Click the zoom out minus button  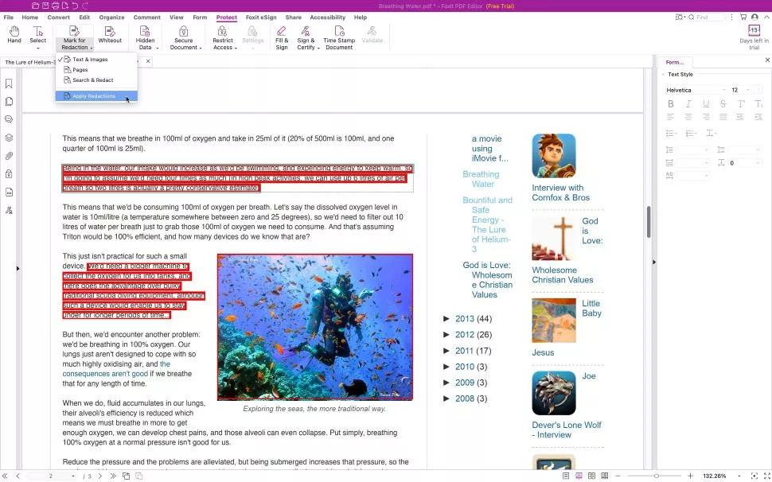(618, 476)
